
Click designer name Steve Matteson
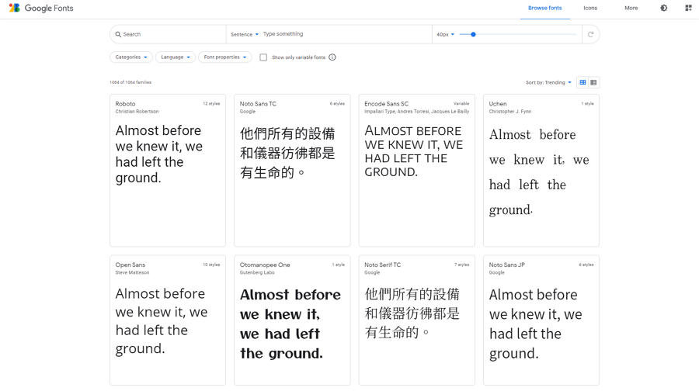click(x=132, y=272)
